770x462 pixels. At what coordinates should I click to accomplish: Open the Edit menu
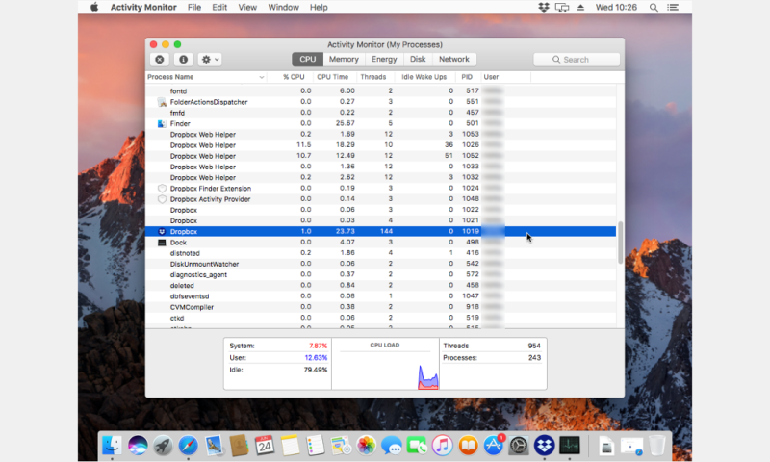click(219, 7)
